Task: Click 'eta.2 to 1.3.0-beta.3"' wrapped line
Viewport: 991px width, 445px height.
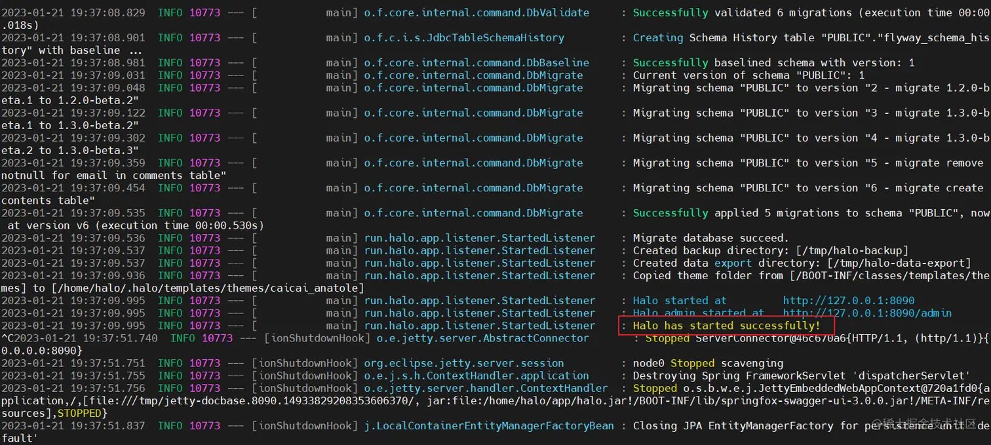Action: click(70, 150)
